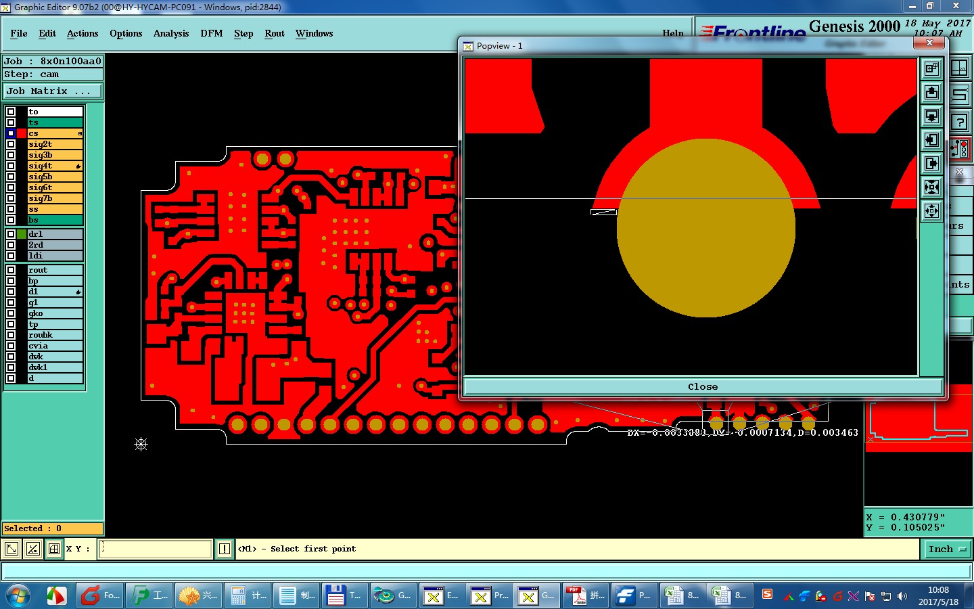This screenshot has height=609, width=974.
Task: Open the Adobe PDF taskbar item
Action: (585, 595)
